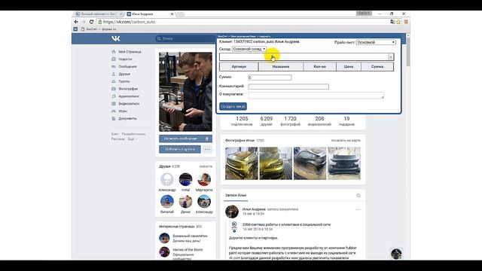
Task: Click the browser back arrow
Action: point(76,22)
